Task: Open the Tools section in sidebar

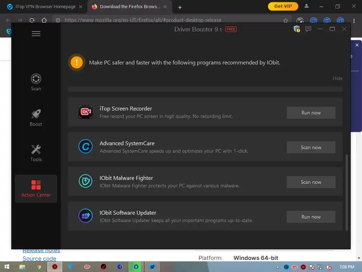Action: 36,153
